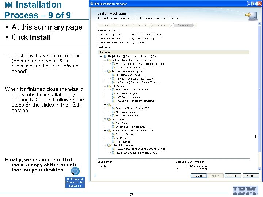Click the File Manager feature icon
The height and width of the screenshot is (197, 263).
pos(113,138)
